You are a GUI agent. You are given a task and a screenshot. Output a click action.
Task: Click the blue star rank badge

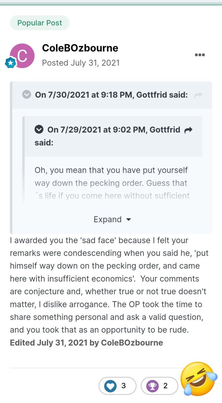[x=11, y=63]
